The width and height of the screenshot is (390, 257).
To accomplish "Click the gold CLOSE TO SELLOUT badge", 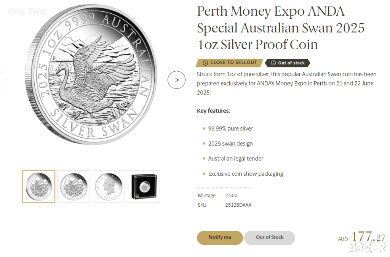I will (x=229, y=63).
